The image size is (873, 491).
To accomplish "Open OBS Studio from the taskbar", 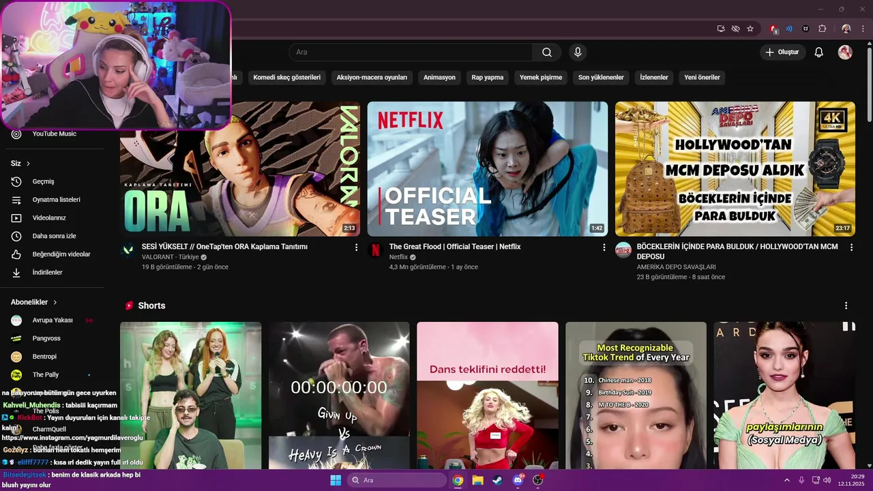I will 538,480.
